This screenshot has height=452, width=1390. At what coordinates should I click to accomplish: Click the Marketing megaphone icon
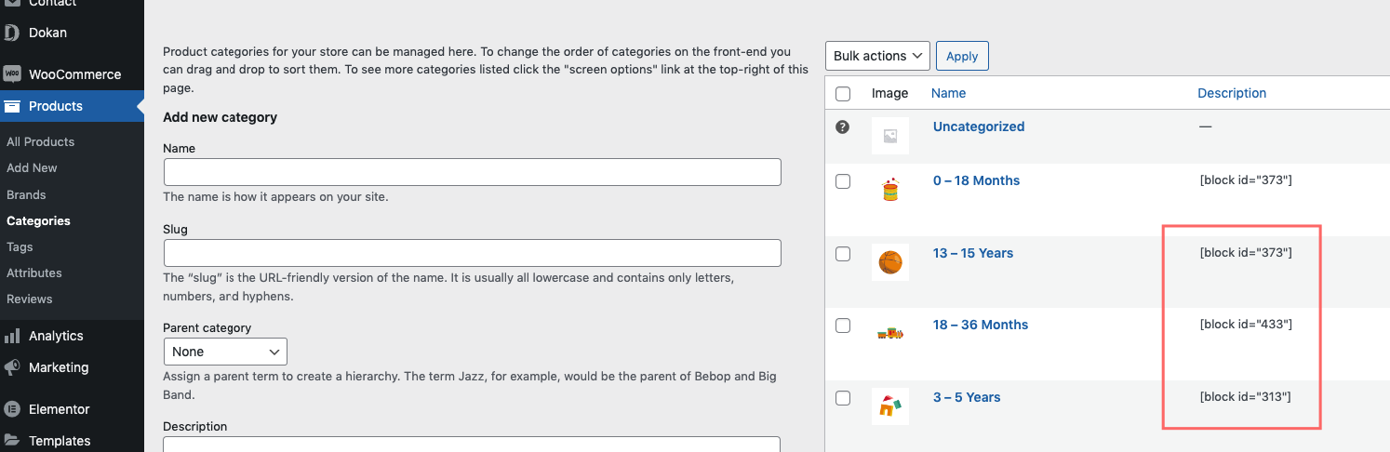[12, 367]
